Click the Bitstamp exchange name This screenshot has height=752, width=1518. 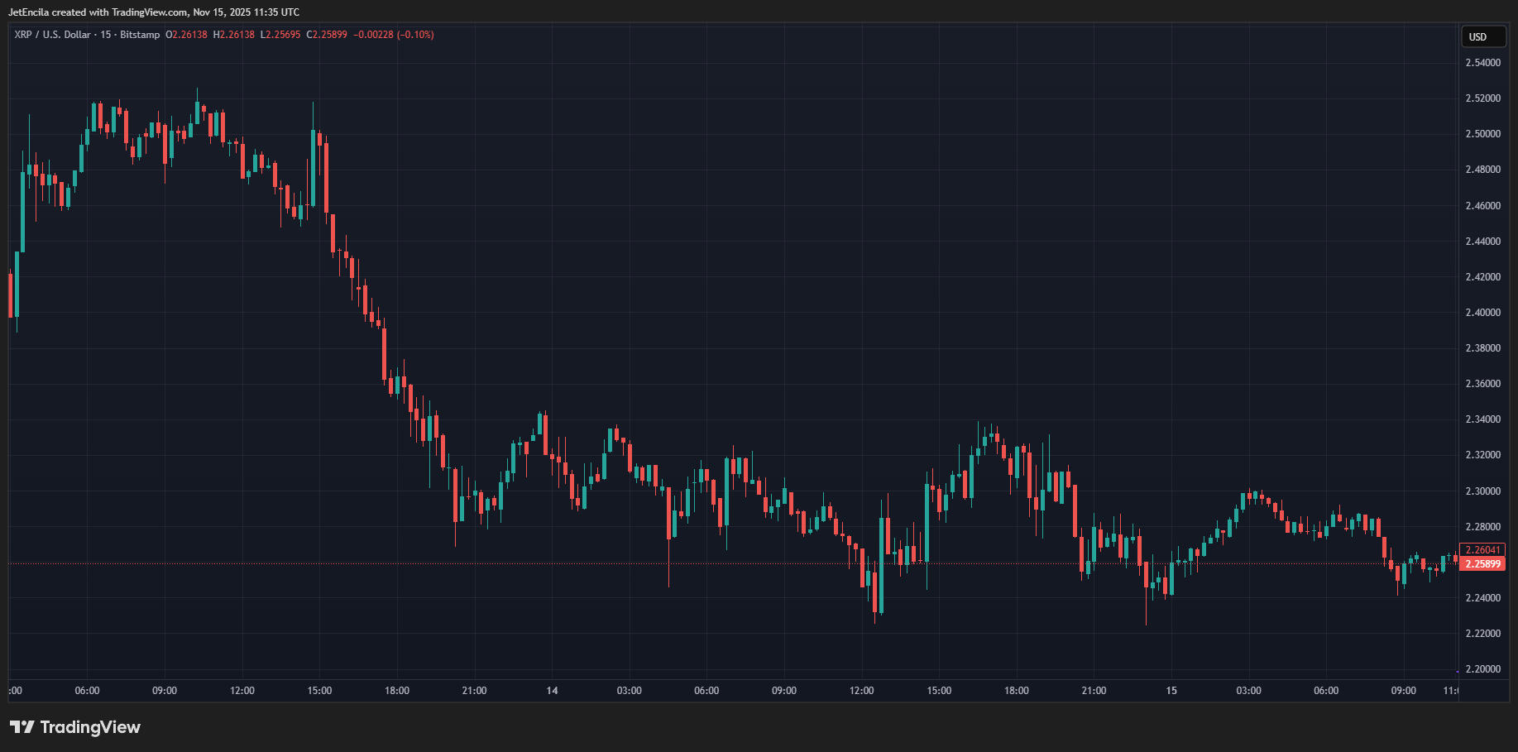point(141,35)
